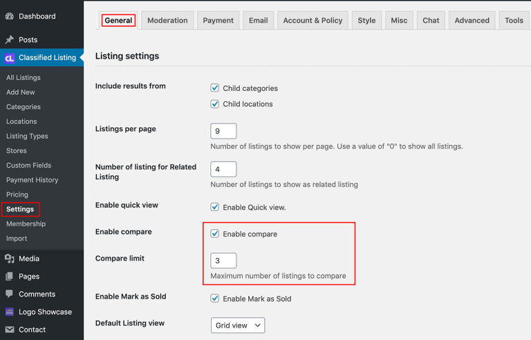This screenshot has width=531, height=340.
Task: Open the Tools tab
Action: pos(514,20)
